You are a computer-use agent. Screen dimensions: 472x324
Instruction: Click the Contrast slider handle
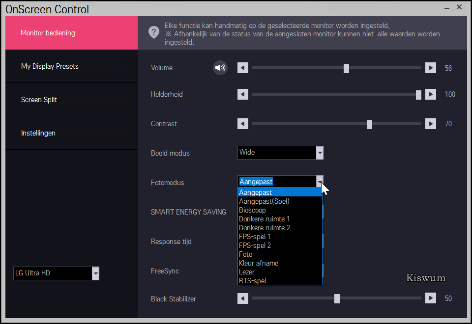pos(369,124)
